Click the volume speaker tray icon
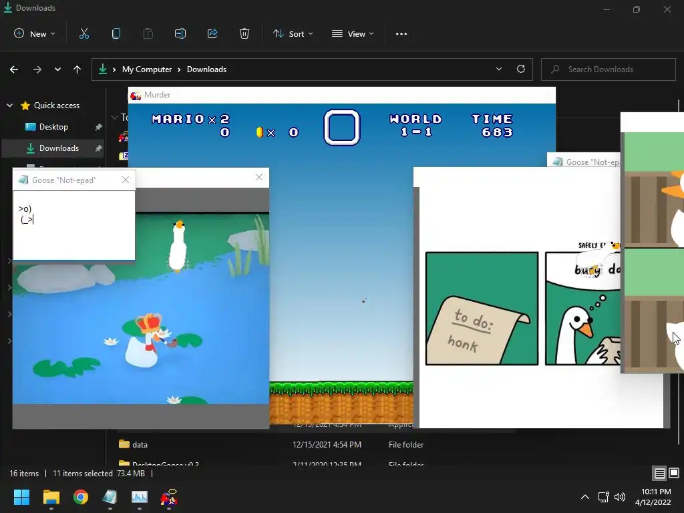The width and height of the screenshot is (684, 513). tap(620, 497)
